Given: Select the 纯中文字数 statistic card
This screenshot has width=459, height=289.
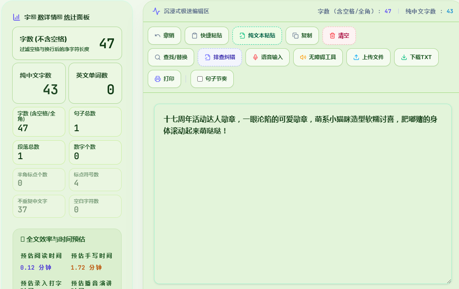Looking at the screenshot, I should 39,83.
